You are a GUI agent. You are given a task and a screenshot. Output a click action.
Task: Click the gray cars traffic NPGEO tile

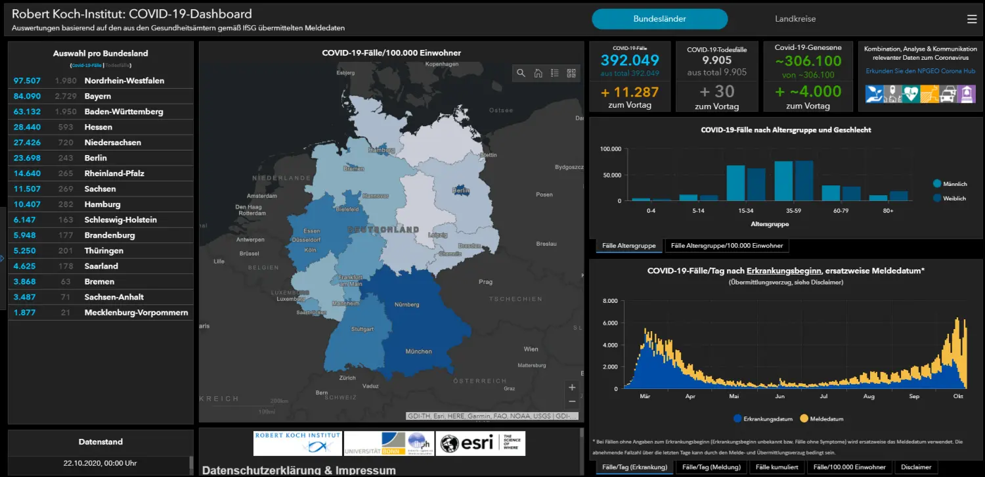tap(948, 93)
